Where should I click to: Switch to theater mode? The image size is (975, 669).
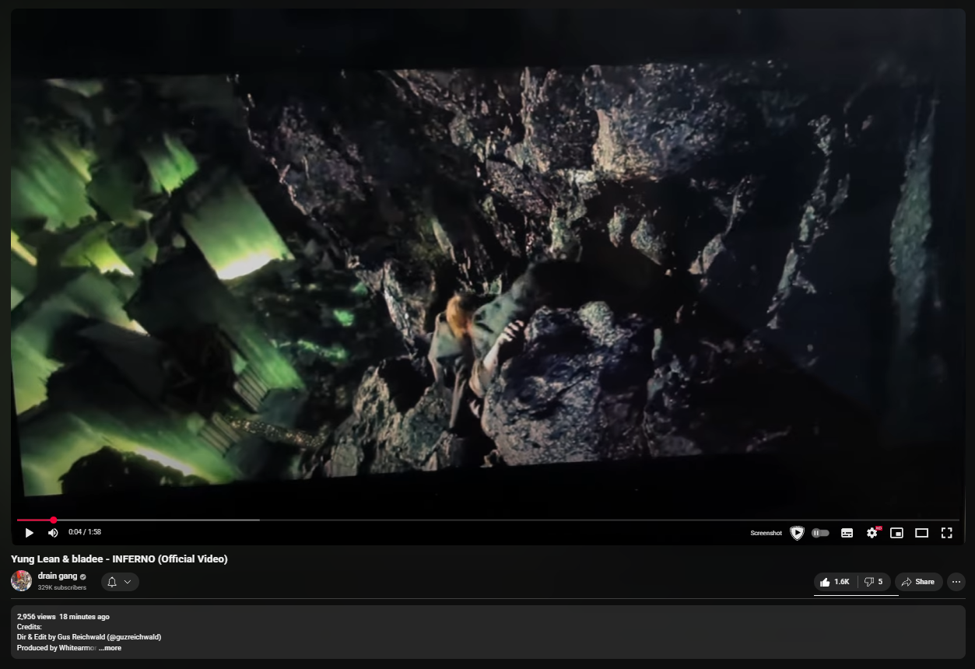click(x=922, y=533)
